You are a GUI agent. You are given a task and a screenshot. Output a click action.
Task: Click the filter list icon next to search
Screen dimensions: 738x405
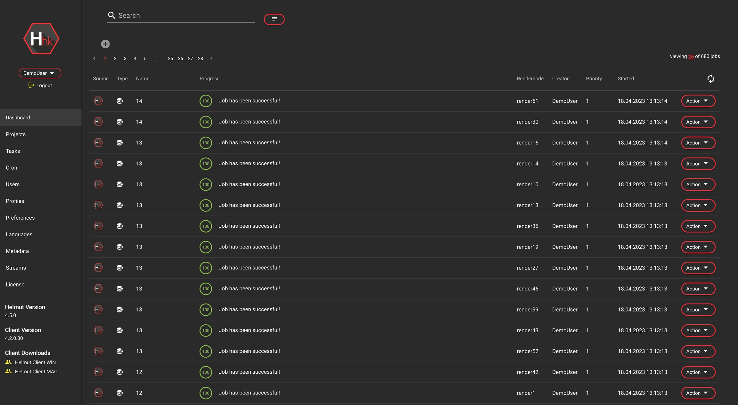click(274, 19)
